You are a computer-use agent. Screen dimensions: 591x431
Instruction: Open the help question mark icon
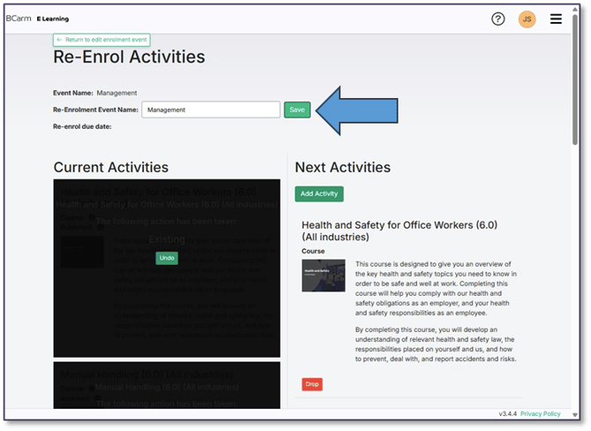click(498, 19)
